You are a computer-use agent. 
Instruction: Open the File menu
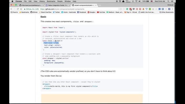tap(25, 1)
